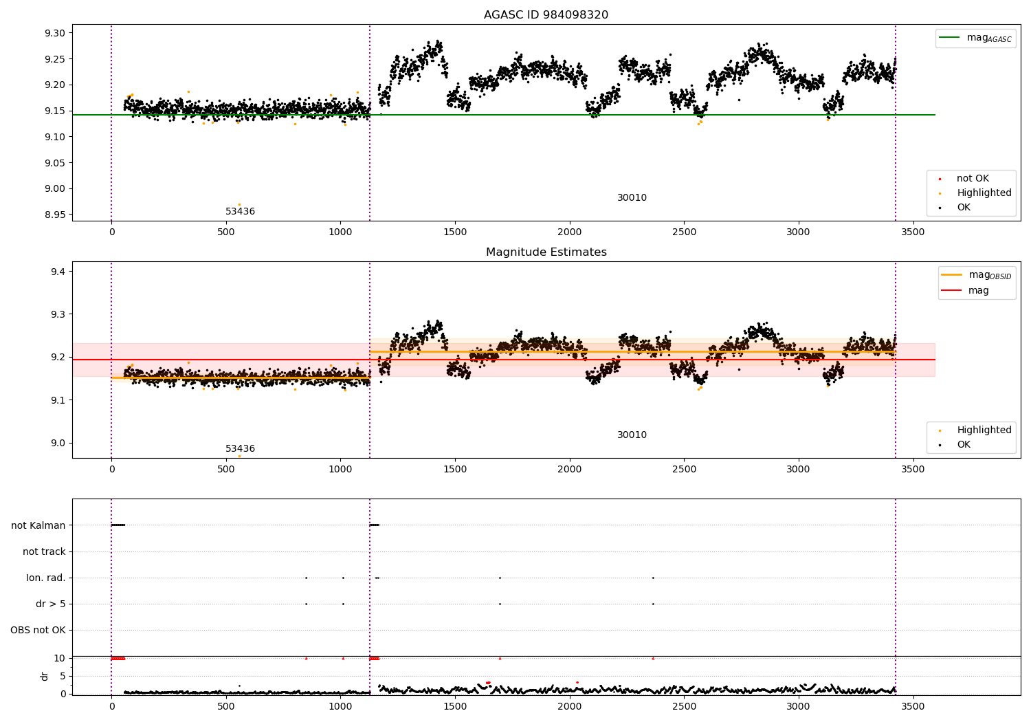This screenshot has height=722, width=1031.
Task: Click the '53436' obsid label in the Magnitude Estimates plot
Action: pos(240,448)
